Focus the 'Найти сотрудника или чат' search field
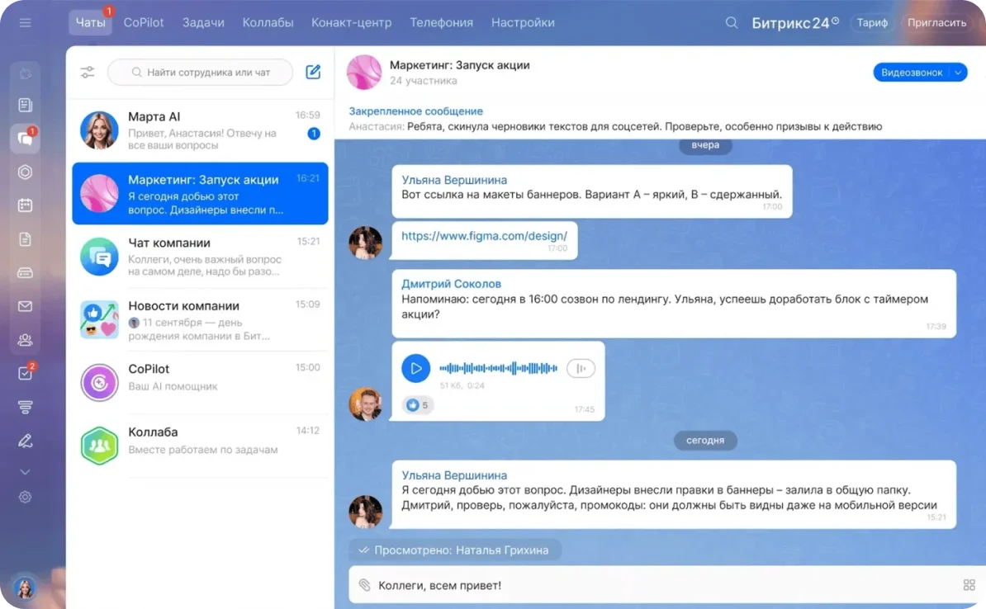986x609 pixels. coord(200,73)
